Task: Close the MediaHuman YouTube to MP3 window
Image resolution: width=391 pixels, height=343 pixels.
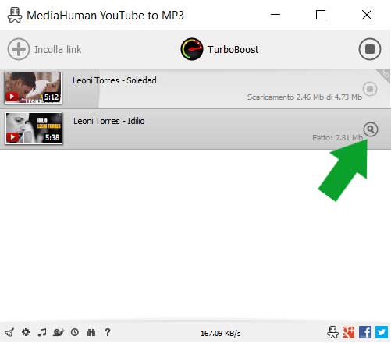Action: 367,15
